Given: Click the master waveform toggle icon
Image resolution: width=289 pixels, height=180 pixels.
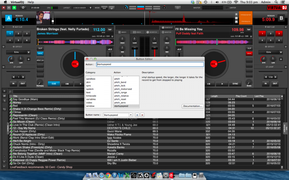Looking at the screenshot, I should (x=177, y=8).
